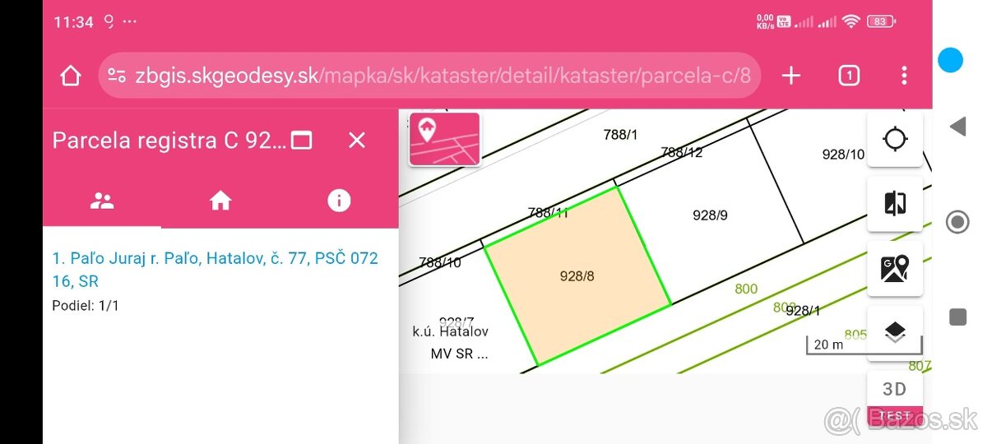Toggle the map compare split view

click(895, 203)
